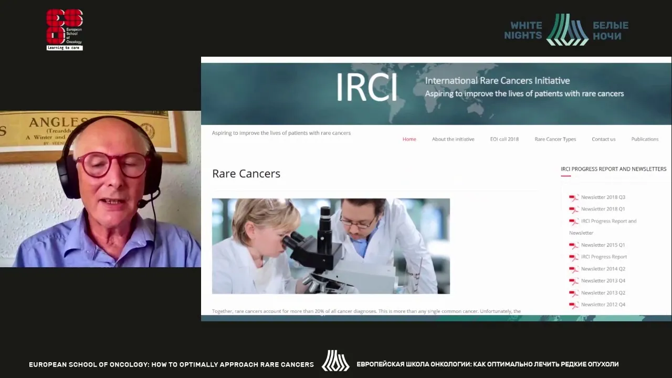Click PDF icon beside Newsletter 2013 Q4
This screenshot has width=672, height=378.
[574, 281]
